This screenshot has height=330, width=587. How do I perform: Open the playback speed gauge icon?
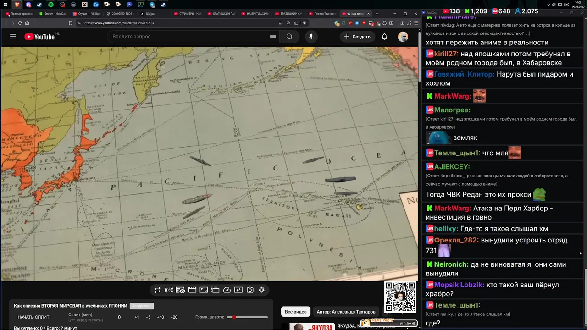pos(227,290)
